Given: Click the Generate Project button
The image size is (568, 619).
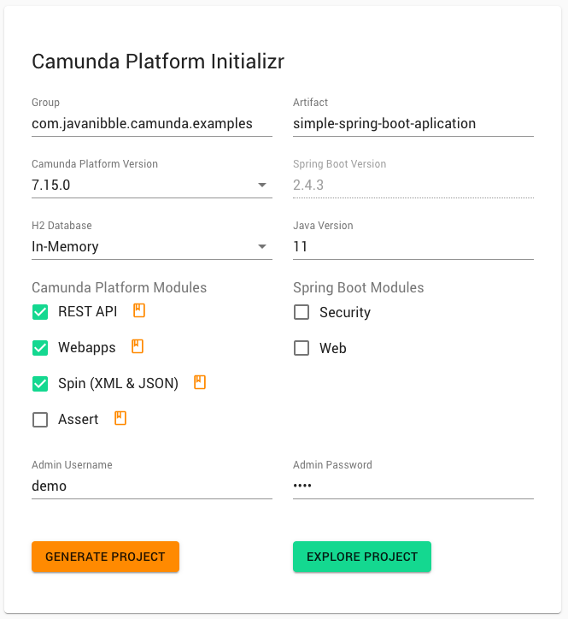Looking at the screenshot, I should pos(105,557).
